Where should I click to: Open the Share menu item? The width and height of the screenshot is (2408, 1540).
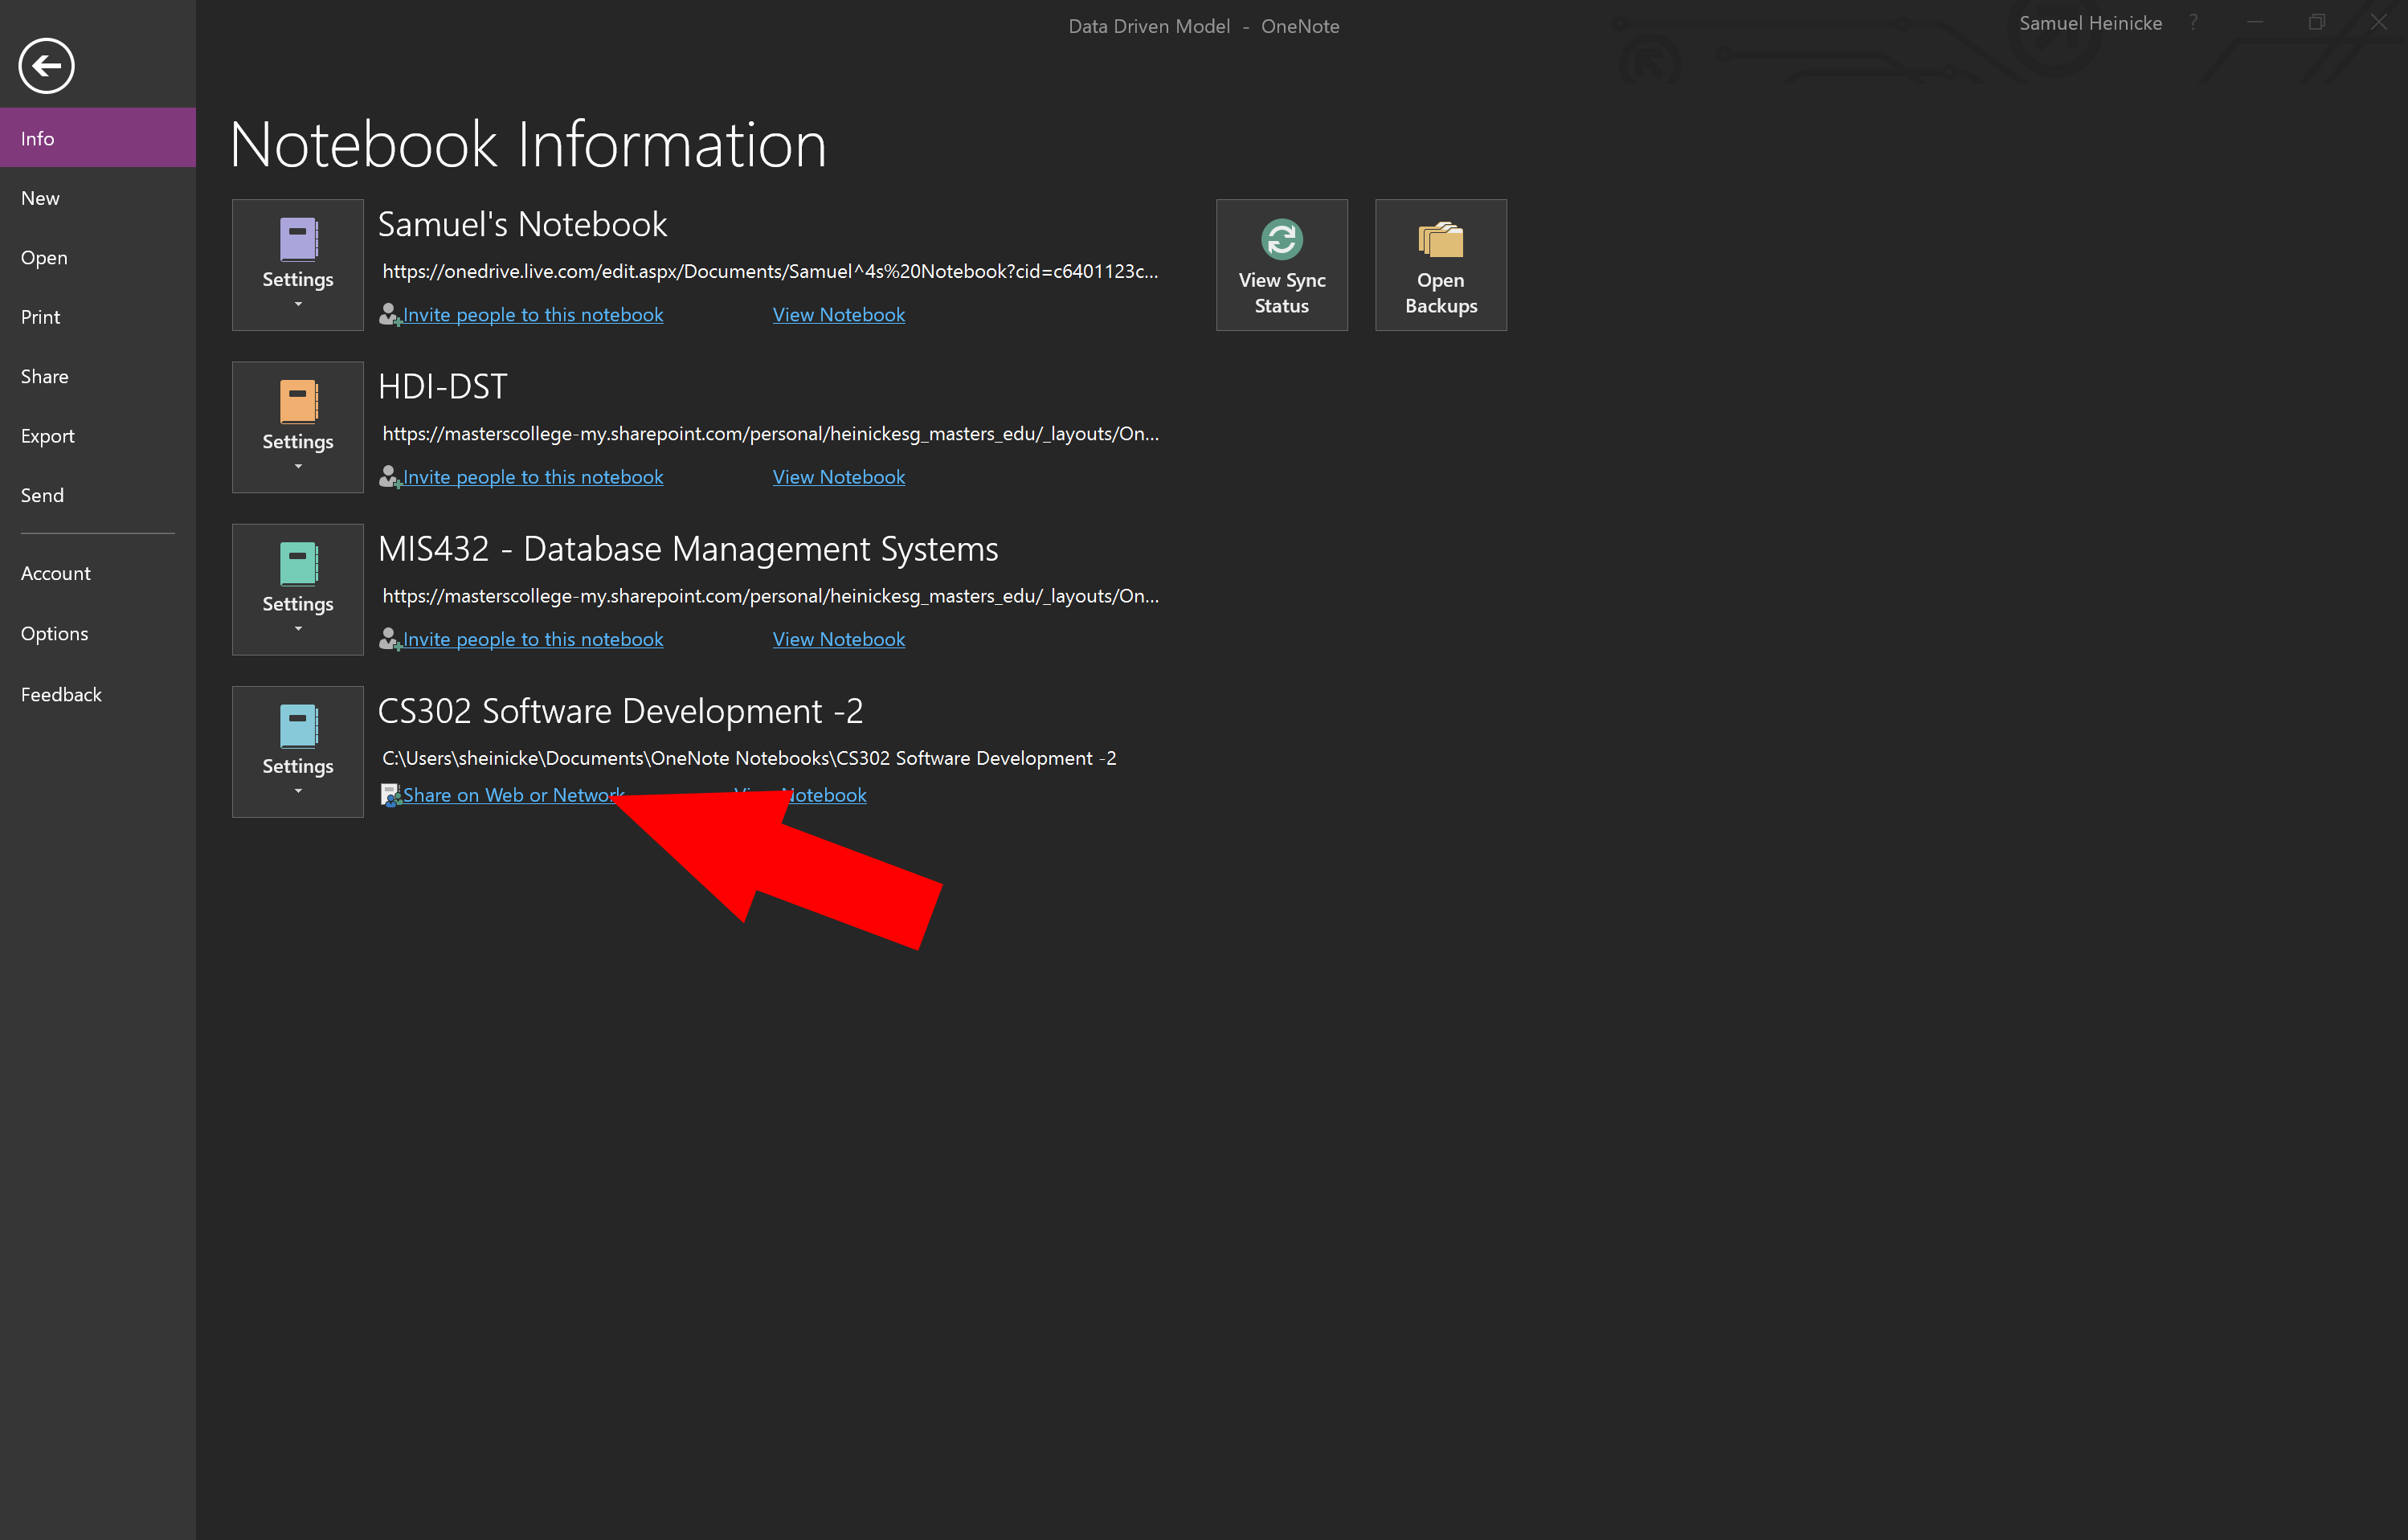pyautogui.click(x=45, y=377)
